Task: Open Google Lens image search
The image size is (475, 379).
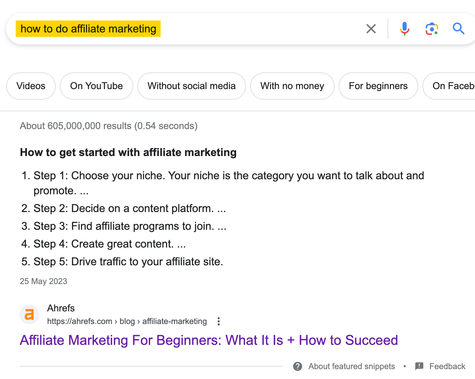Action: click(432, 29)
